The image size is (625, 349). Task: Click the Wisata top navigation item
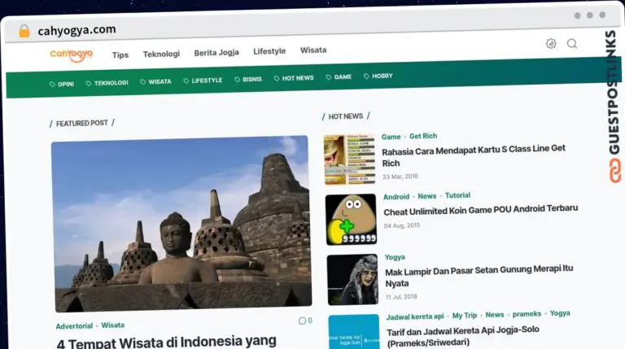[x=313, y=50]
